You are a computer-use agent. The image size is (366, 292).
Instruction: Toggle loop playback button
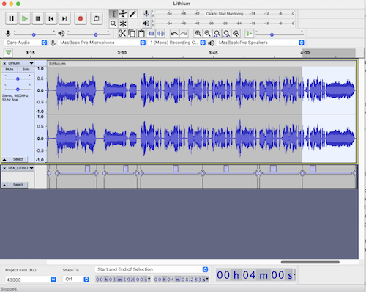click(97, 18)
